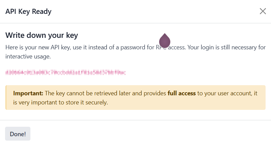This screenshot has height=146, width=271.
Task: Click the 'Write down your key' heading
Action: click(42, 35)
